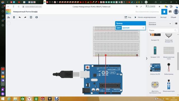Reload the page
179x101 pixels.
click(19, 7)
